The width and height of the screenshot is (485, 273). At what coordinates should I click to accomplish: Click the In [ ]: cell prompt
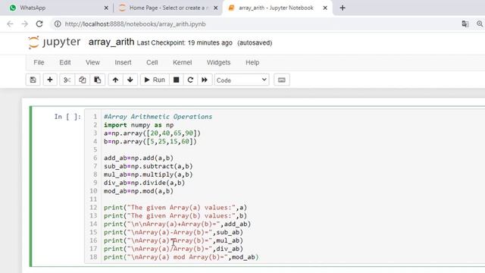point(67,117)
